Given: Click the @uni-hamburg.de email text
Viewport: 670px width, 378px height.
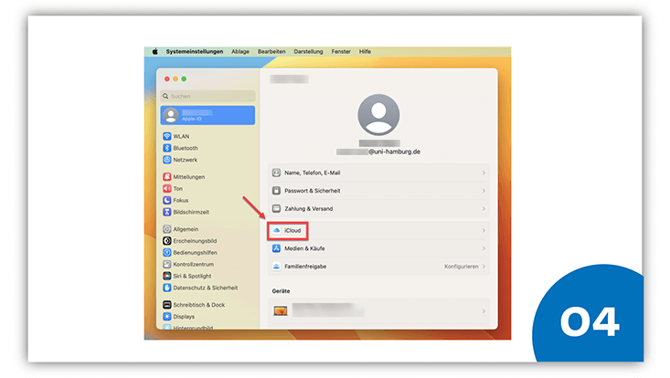Looking at the screenshot, I should point(394,152).
